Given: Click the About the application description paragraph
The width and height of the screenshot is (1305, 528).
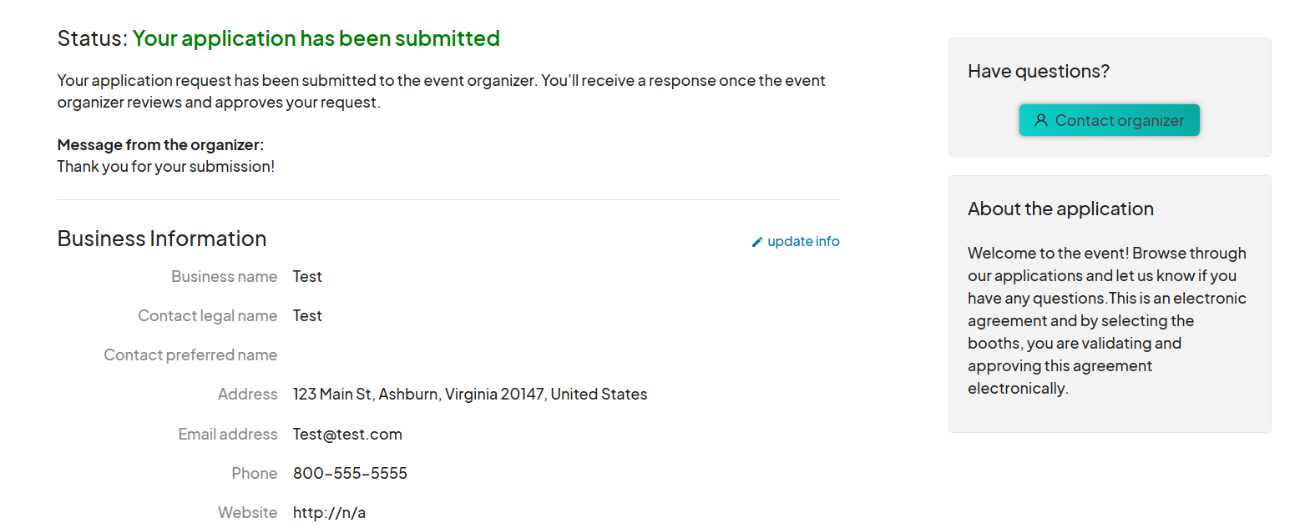Looking at the screenshot, I should [1107, 320].
